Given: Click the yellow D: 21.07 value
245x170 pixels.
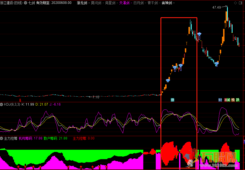Looking at the screenshot, I should coord(42,104).
